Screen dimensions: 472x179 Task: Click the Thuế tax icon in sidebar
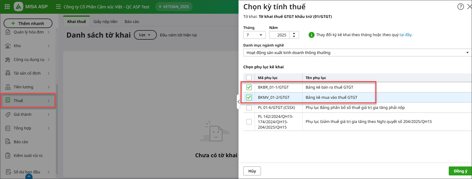(8, 101)
